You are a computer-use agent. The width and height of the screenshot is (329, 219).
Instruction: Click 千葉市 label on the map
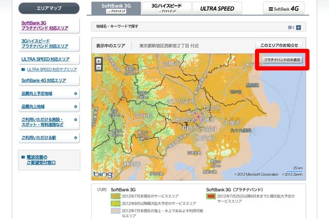[x=232, y=123]
